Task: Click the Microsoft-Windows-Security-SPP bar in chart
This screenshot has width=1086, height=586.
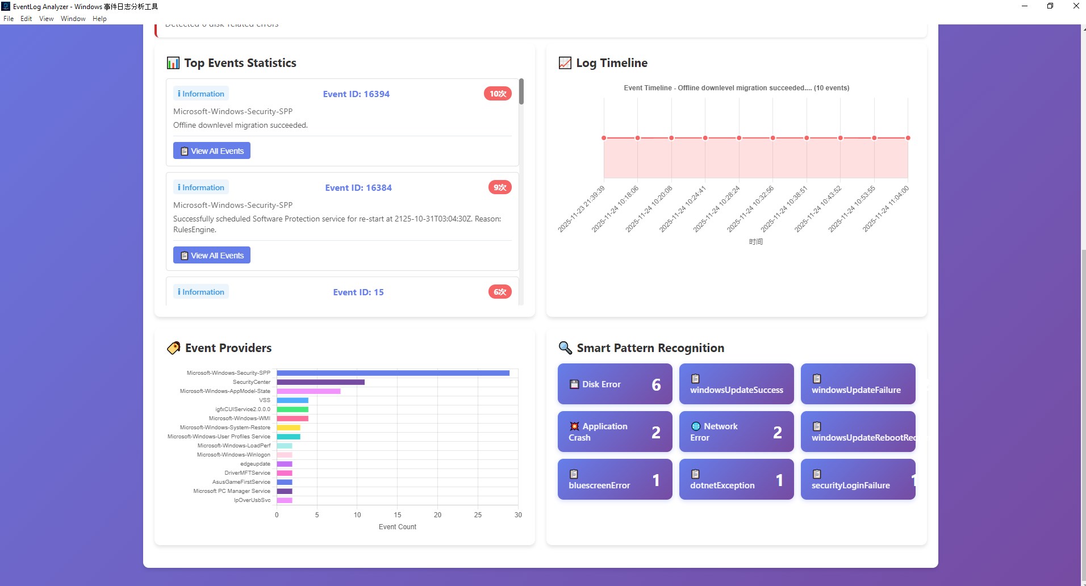Action: coord(393,373)
